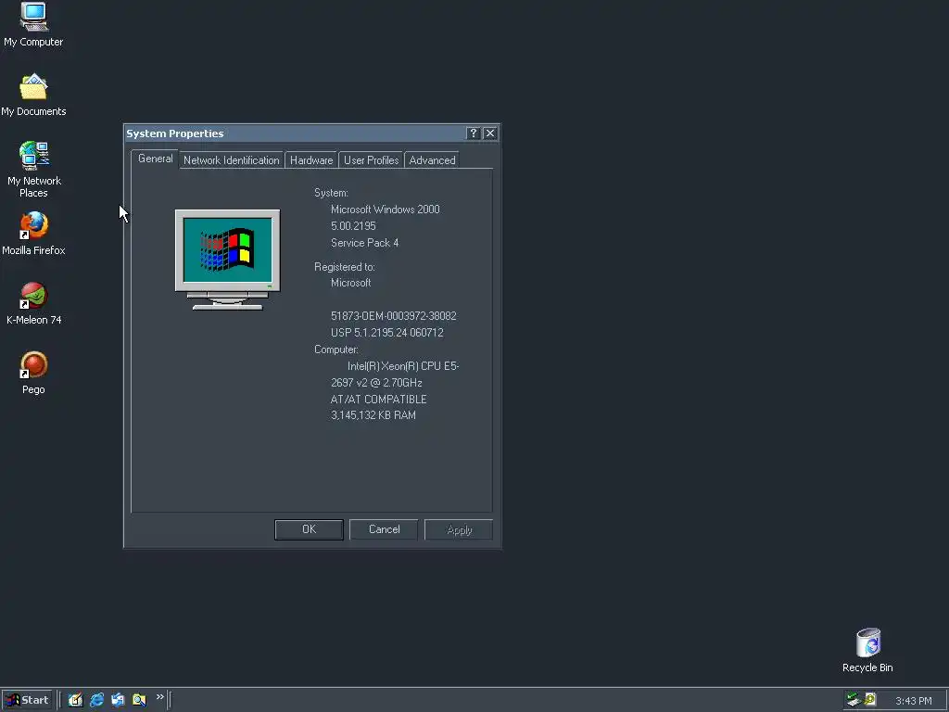This screenshot has height=712, width=949.
Task: Click the Registered to: label
Action: [x=345, y=267]
